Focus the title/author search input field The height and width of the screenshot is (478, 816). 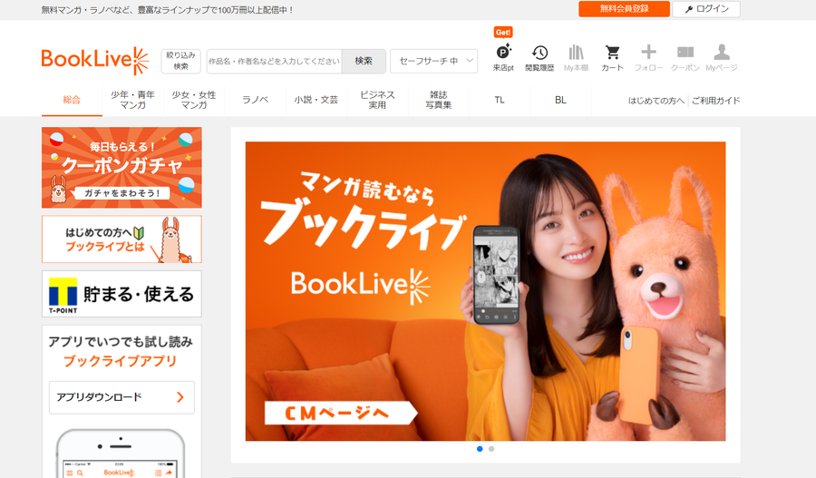274,61
